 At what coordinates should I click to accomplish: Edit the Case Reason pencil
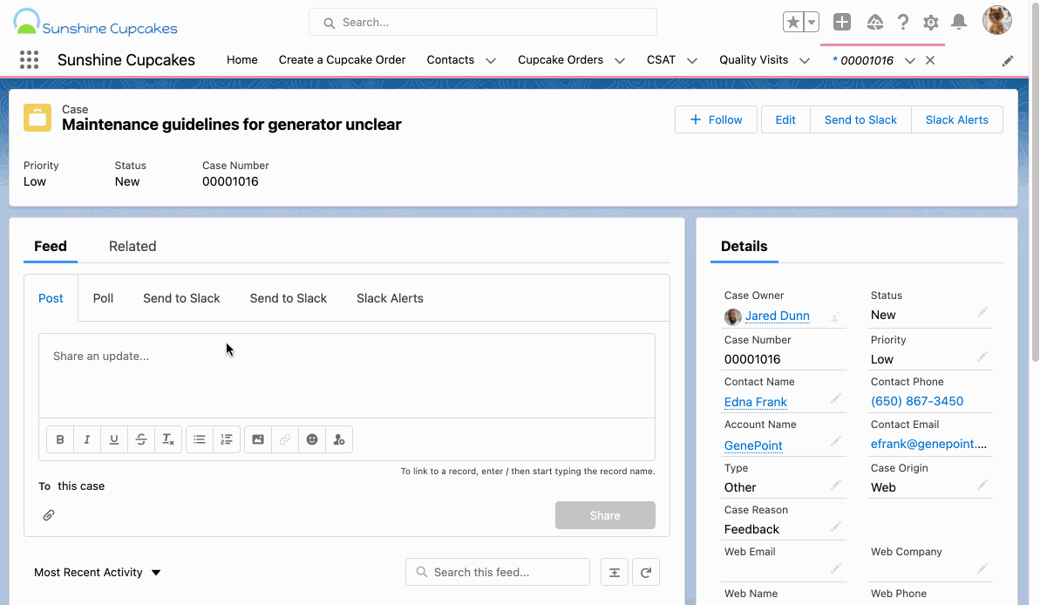pos(836,526)
